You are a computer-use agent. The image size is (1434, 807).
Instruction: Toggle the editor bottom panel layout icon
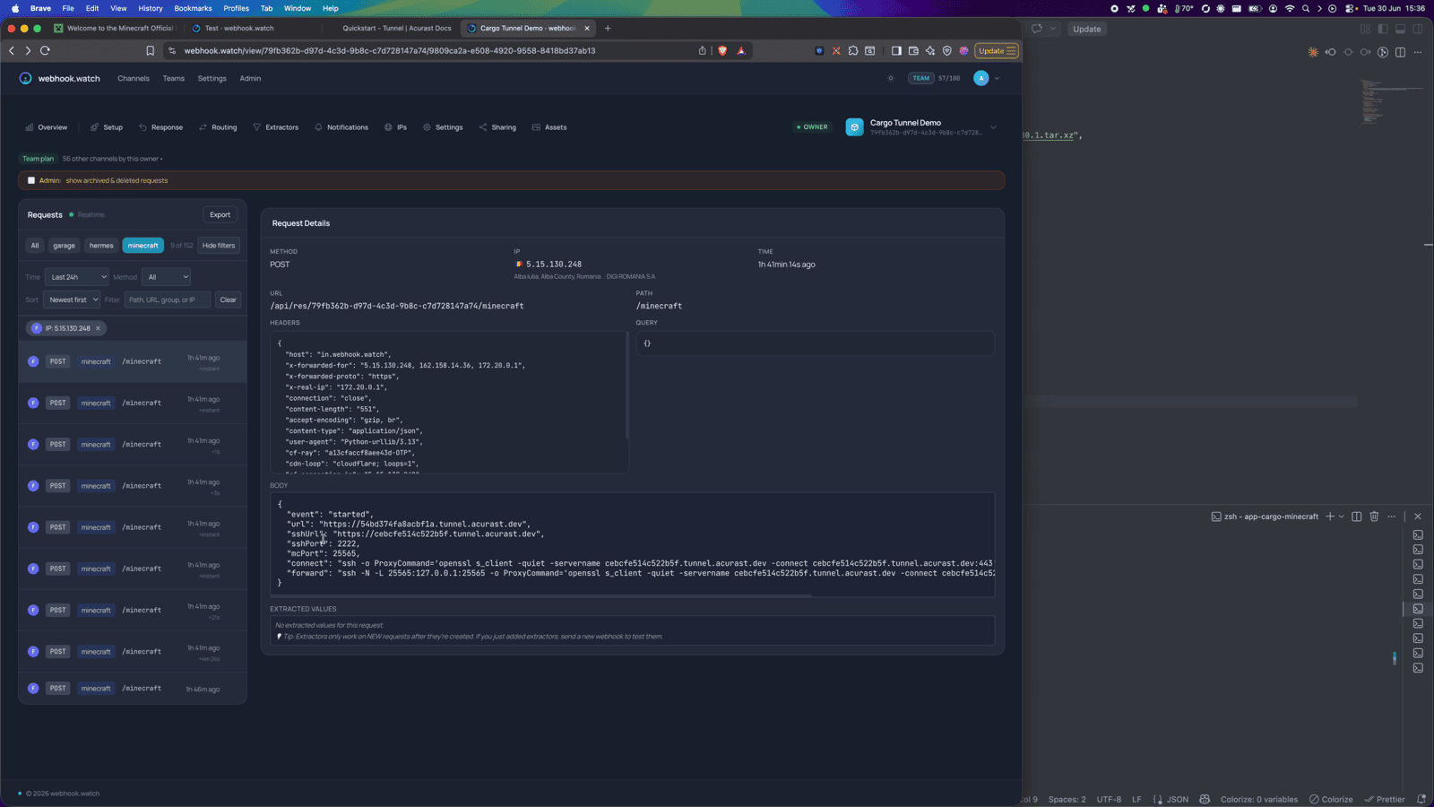[1400, 29]
